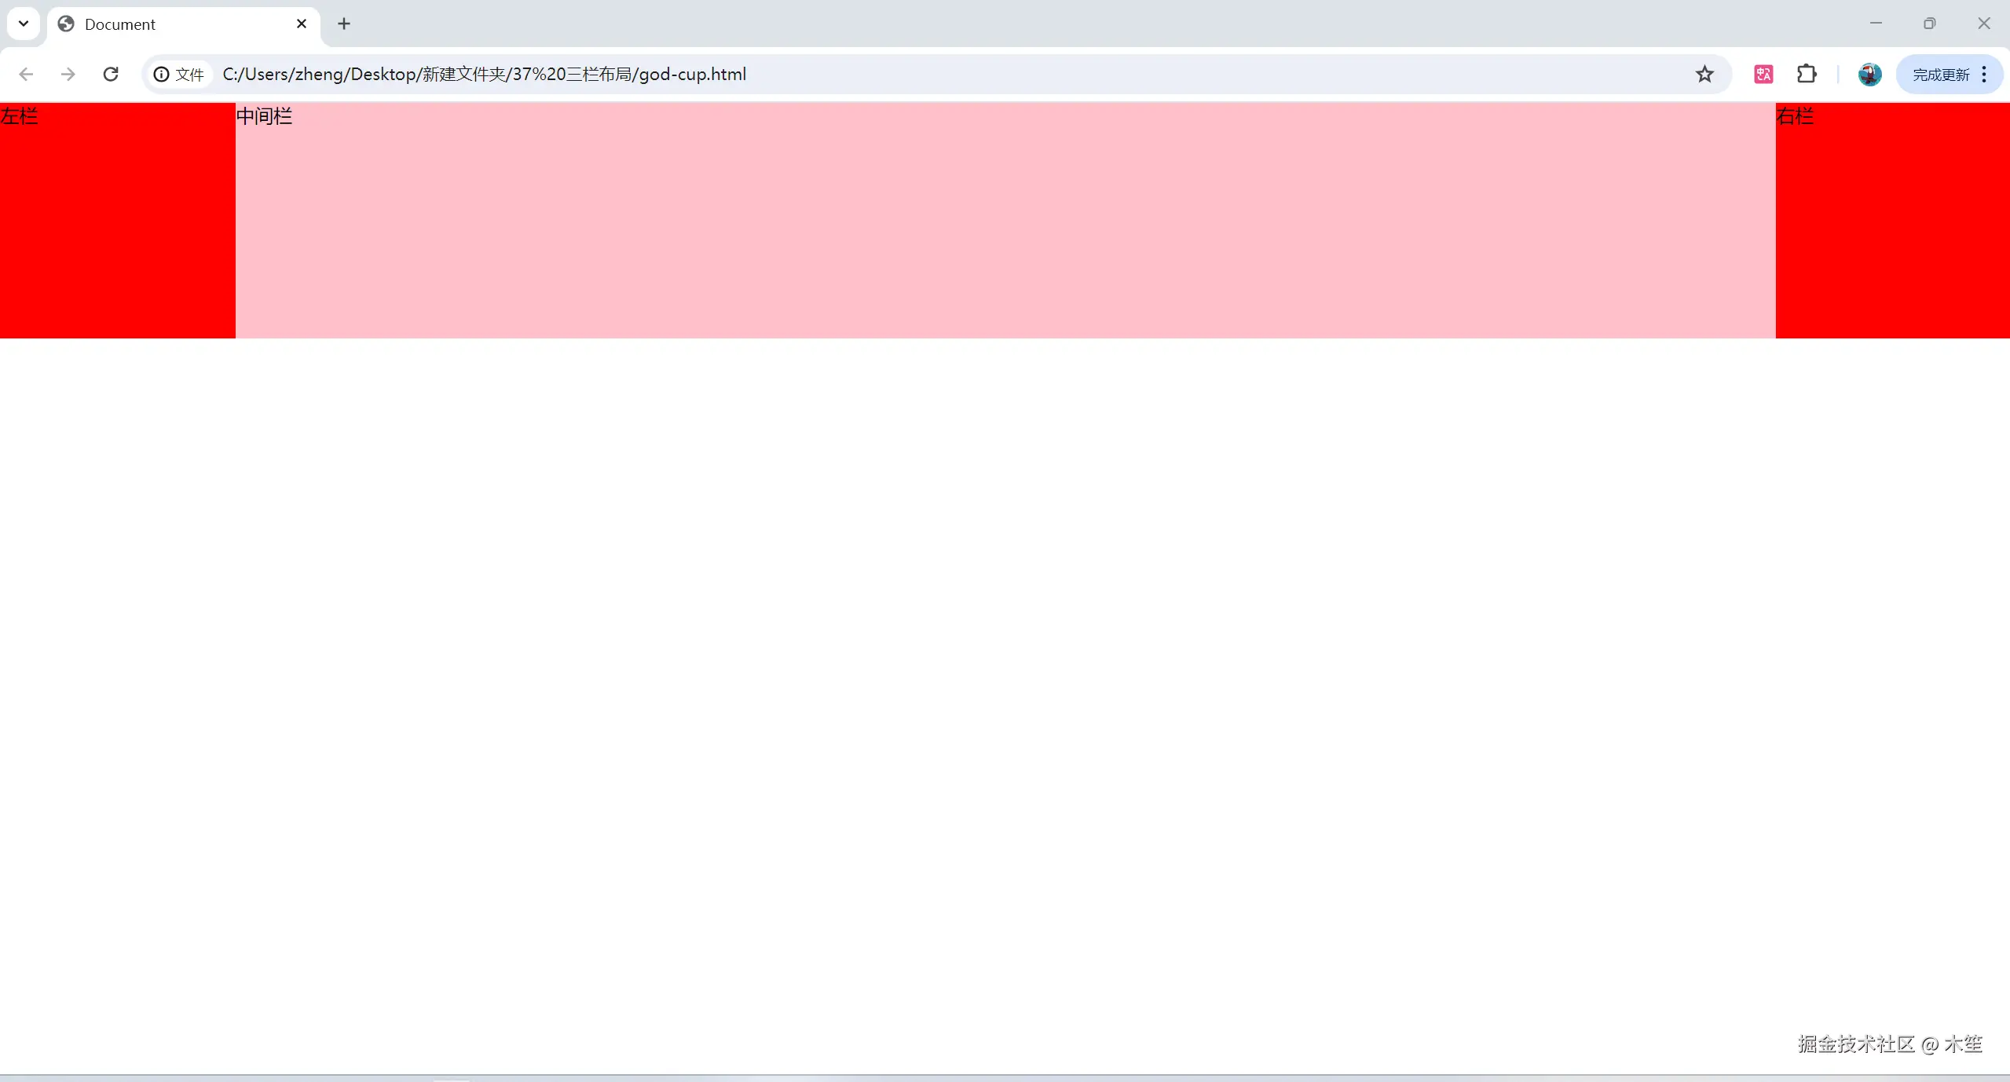Open the three-dot menu beside 完成更新

point(1985,73)
